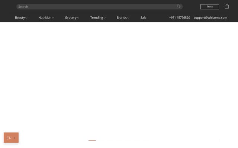Expand the Nutrition menu
The width and height of the screenshot is (238, 148).
46,18
